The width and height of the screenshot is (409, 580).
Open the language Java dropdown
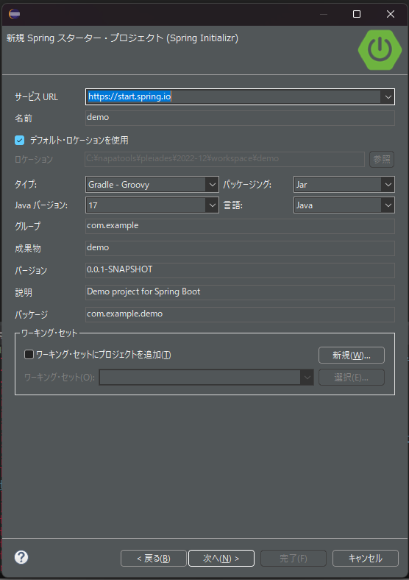344,205
